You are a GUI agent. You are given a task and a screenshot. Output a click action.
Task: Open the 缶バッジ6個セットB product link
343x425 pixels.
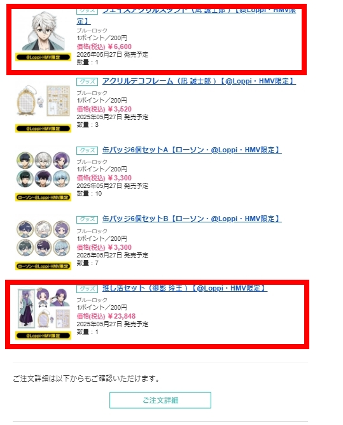tap(192, 219)
